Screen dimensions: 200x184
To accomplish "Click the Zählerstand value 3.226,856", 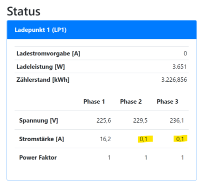I will click(x=174, y=80).
